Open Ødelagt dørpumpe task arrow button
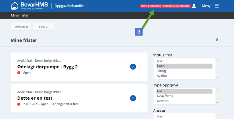Screen dimensions: 234x119 pyautogui.click(x=133, y=67)
